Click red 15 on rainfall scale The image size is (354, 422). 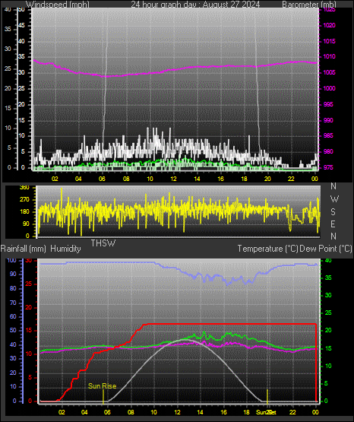29,331
